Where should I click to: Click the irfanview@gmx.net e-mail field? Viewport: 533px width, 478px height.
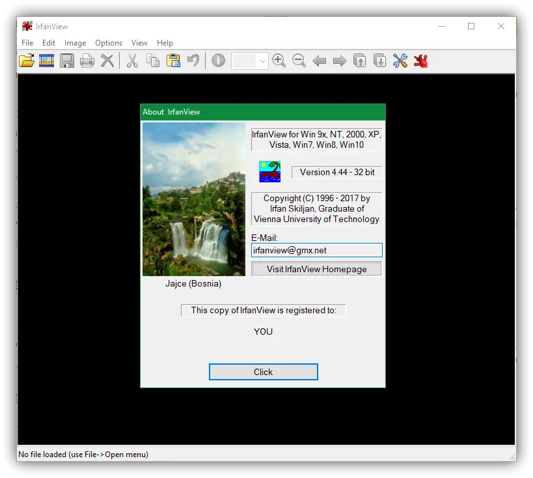[x=317, y=250]
